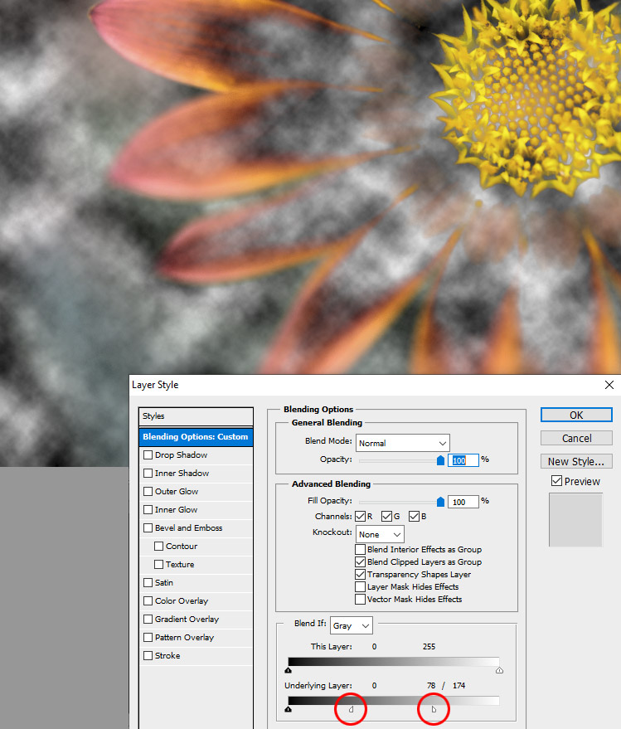Viewport: 621px width, 729px height.
Task: Click the Fill Opacity slider handle
Action: coord(441,501)
